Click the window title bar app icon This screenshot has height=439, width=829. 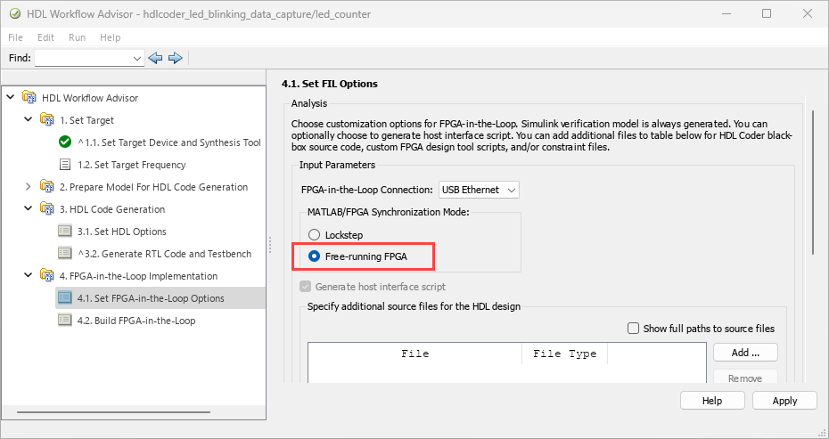click(x=15, y=13)
